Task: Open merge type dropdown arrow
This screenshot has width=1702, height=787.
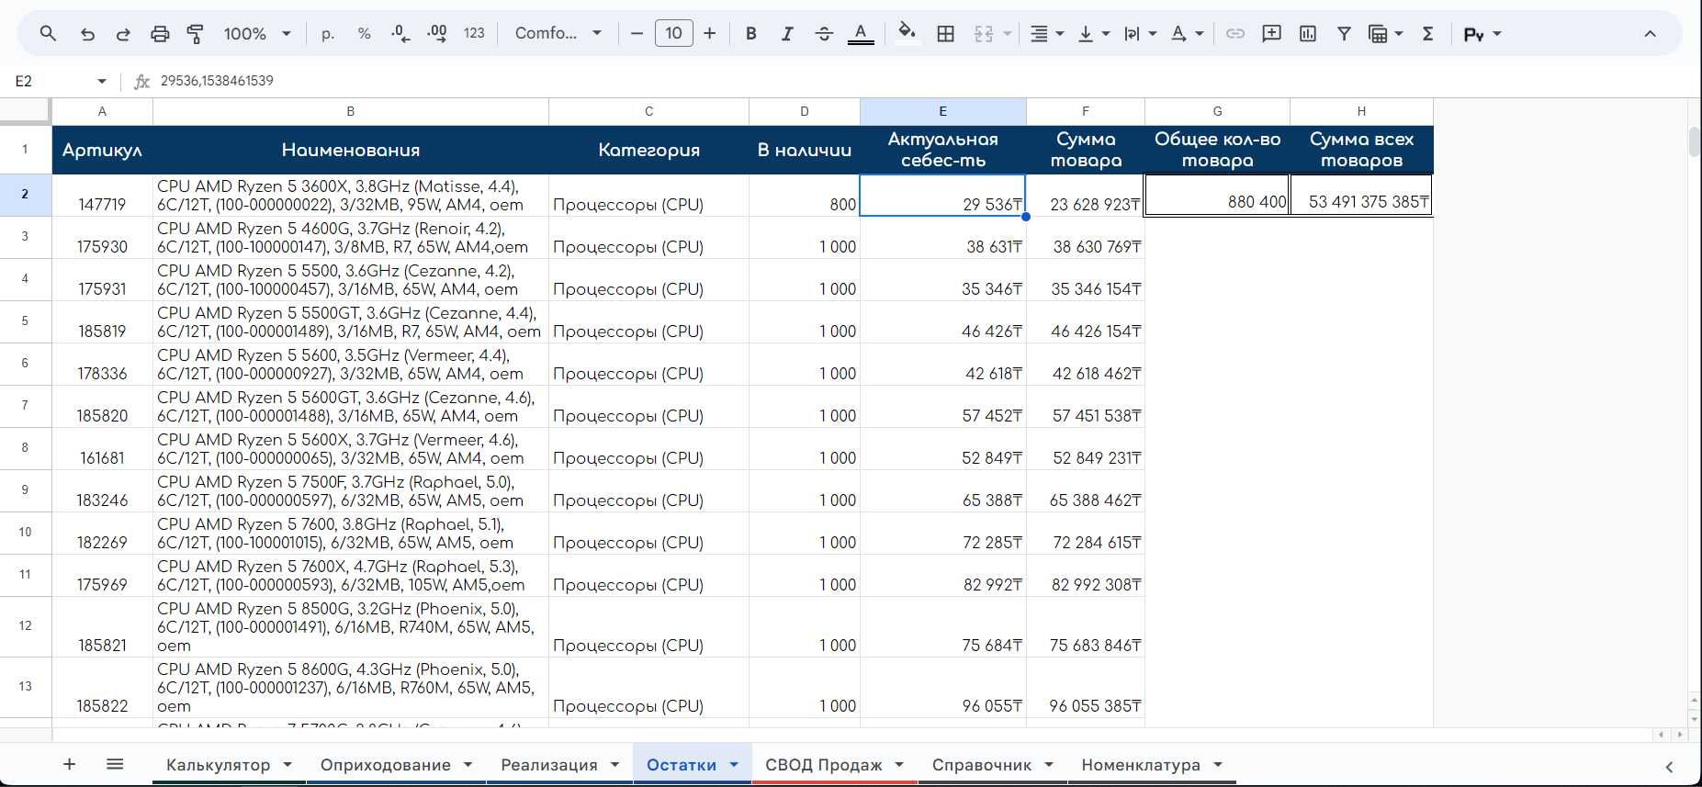Action: click(x=1007, y=33)
